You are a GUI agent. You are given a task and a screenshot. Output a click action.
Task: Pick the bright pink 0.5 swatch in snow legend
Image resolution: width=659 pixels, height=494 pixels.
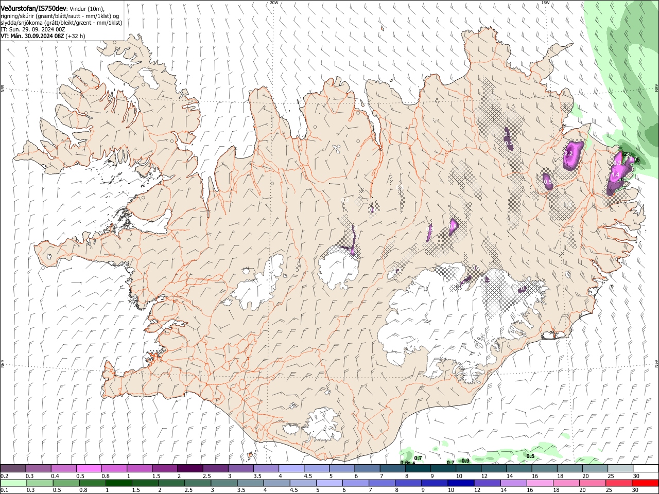point(89,468)
